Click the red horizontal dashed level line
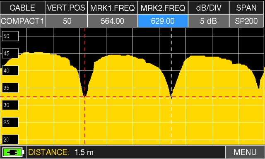This screenshot has width=265, height=159. 132,97
